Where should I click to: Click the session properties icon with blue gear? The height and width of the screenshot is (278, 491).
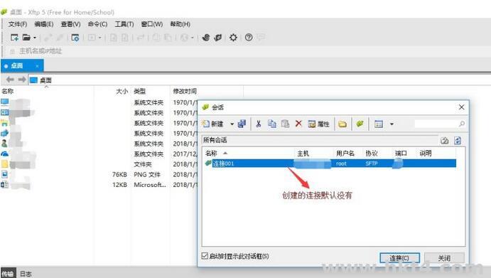pos(75,38)
